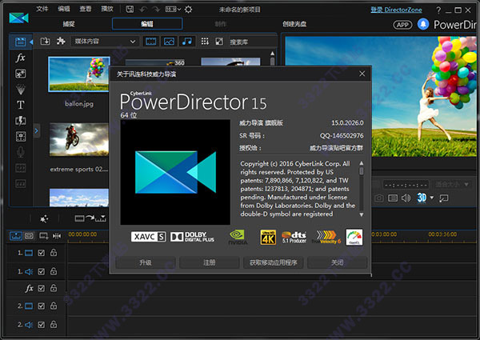
Task: Open the Effect Room fx icon
Action: pyautogui.click(x=20, y=58)
